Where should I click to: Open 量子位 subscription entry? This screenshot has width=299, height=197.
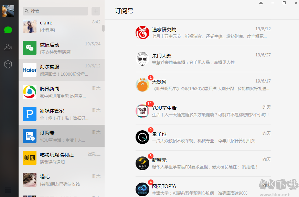(203, 137)
